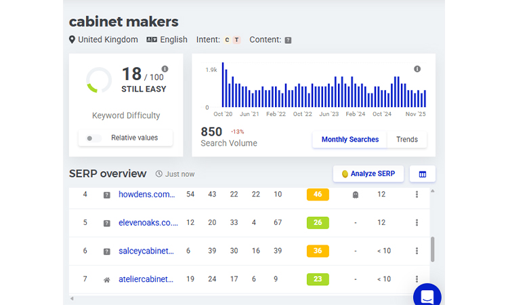
Task: Open the three-dot menu for elevenoaks row
Action: (417, 223)
